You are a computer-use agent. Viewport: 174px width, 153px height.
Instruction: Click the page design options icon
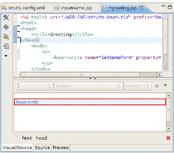6,37
